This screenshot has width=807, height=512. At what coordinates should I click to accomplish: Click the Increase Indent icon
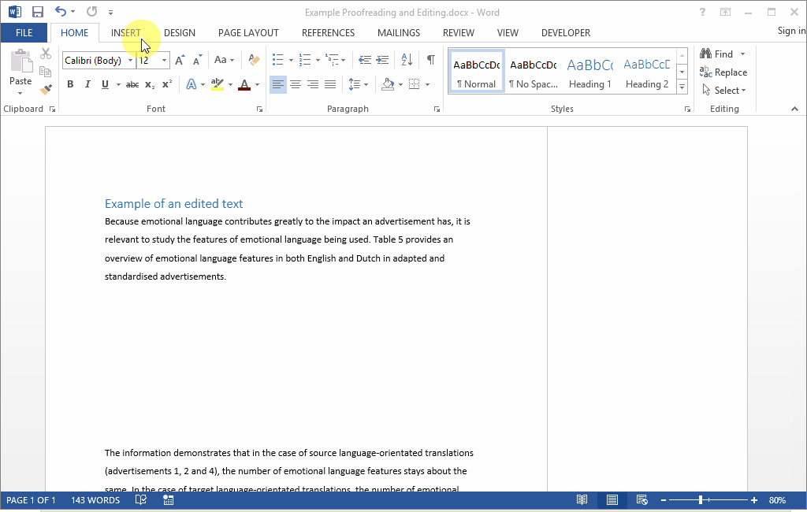pos(382,60)
